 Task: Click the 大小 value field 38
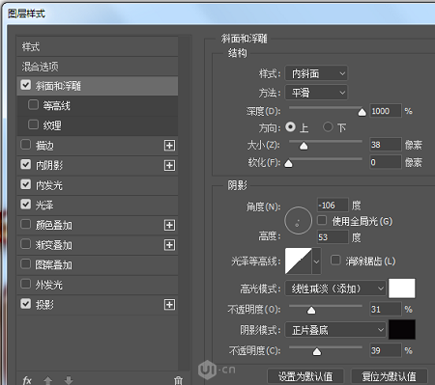point(386,145)
